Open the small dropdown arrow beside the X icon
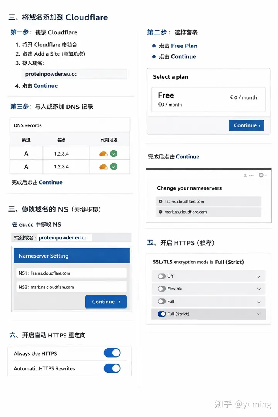 pos(266,175)
